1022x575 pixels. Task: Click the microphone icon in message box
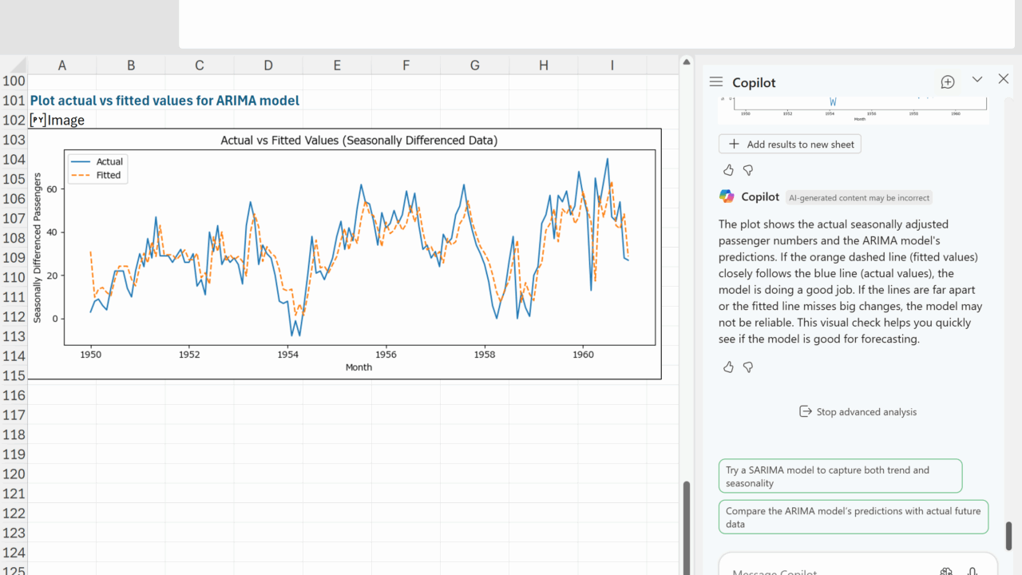972,572
